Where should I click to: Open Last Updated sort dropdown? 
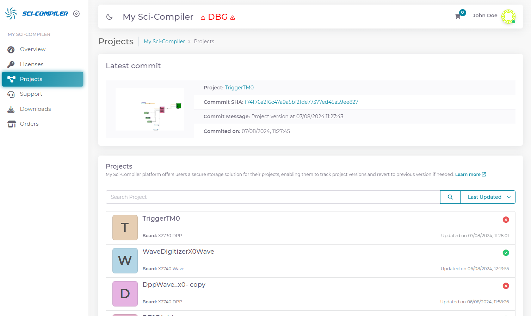(488, 197)
